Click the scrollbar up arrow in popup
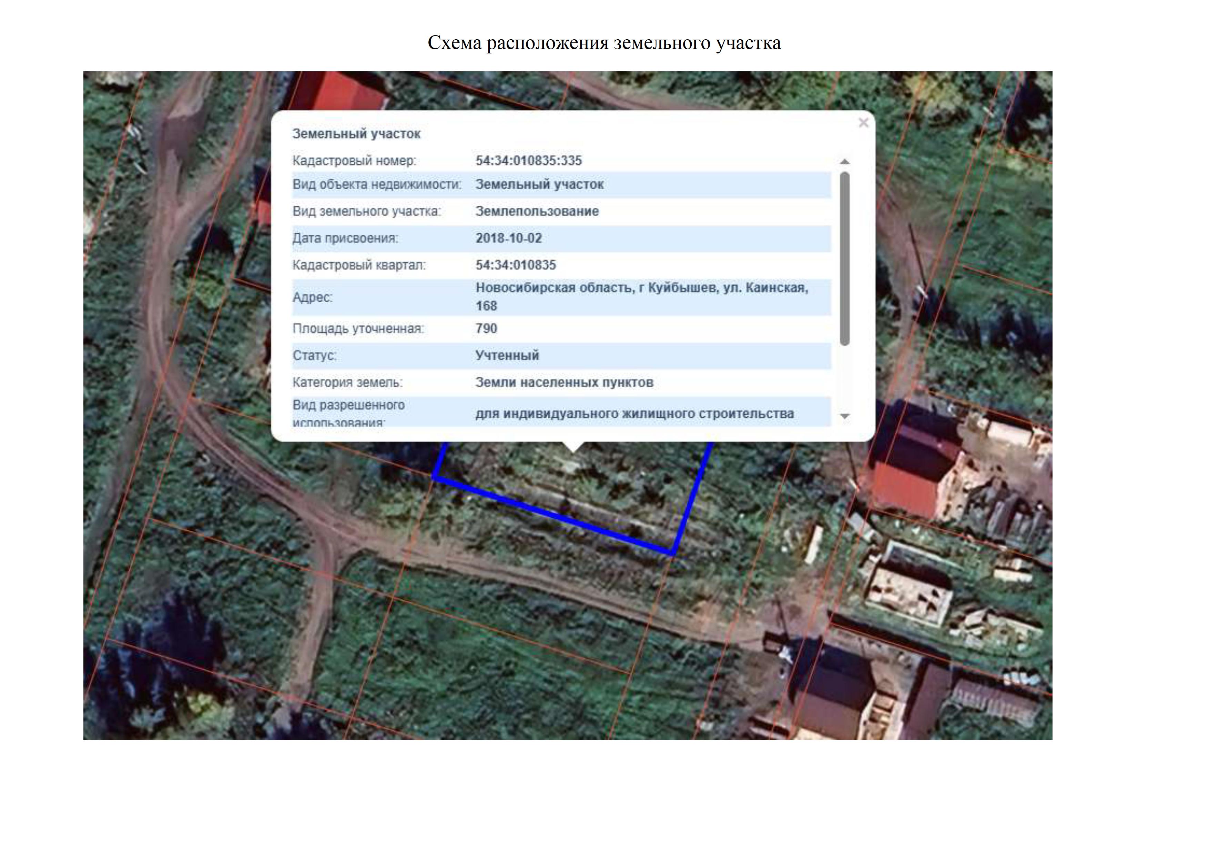Image resolution: width=1209 pixels, height=855 pixels. 845,162
